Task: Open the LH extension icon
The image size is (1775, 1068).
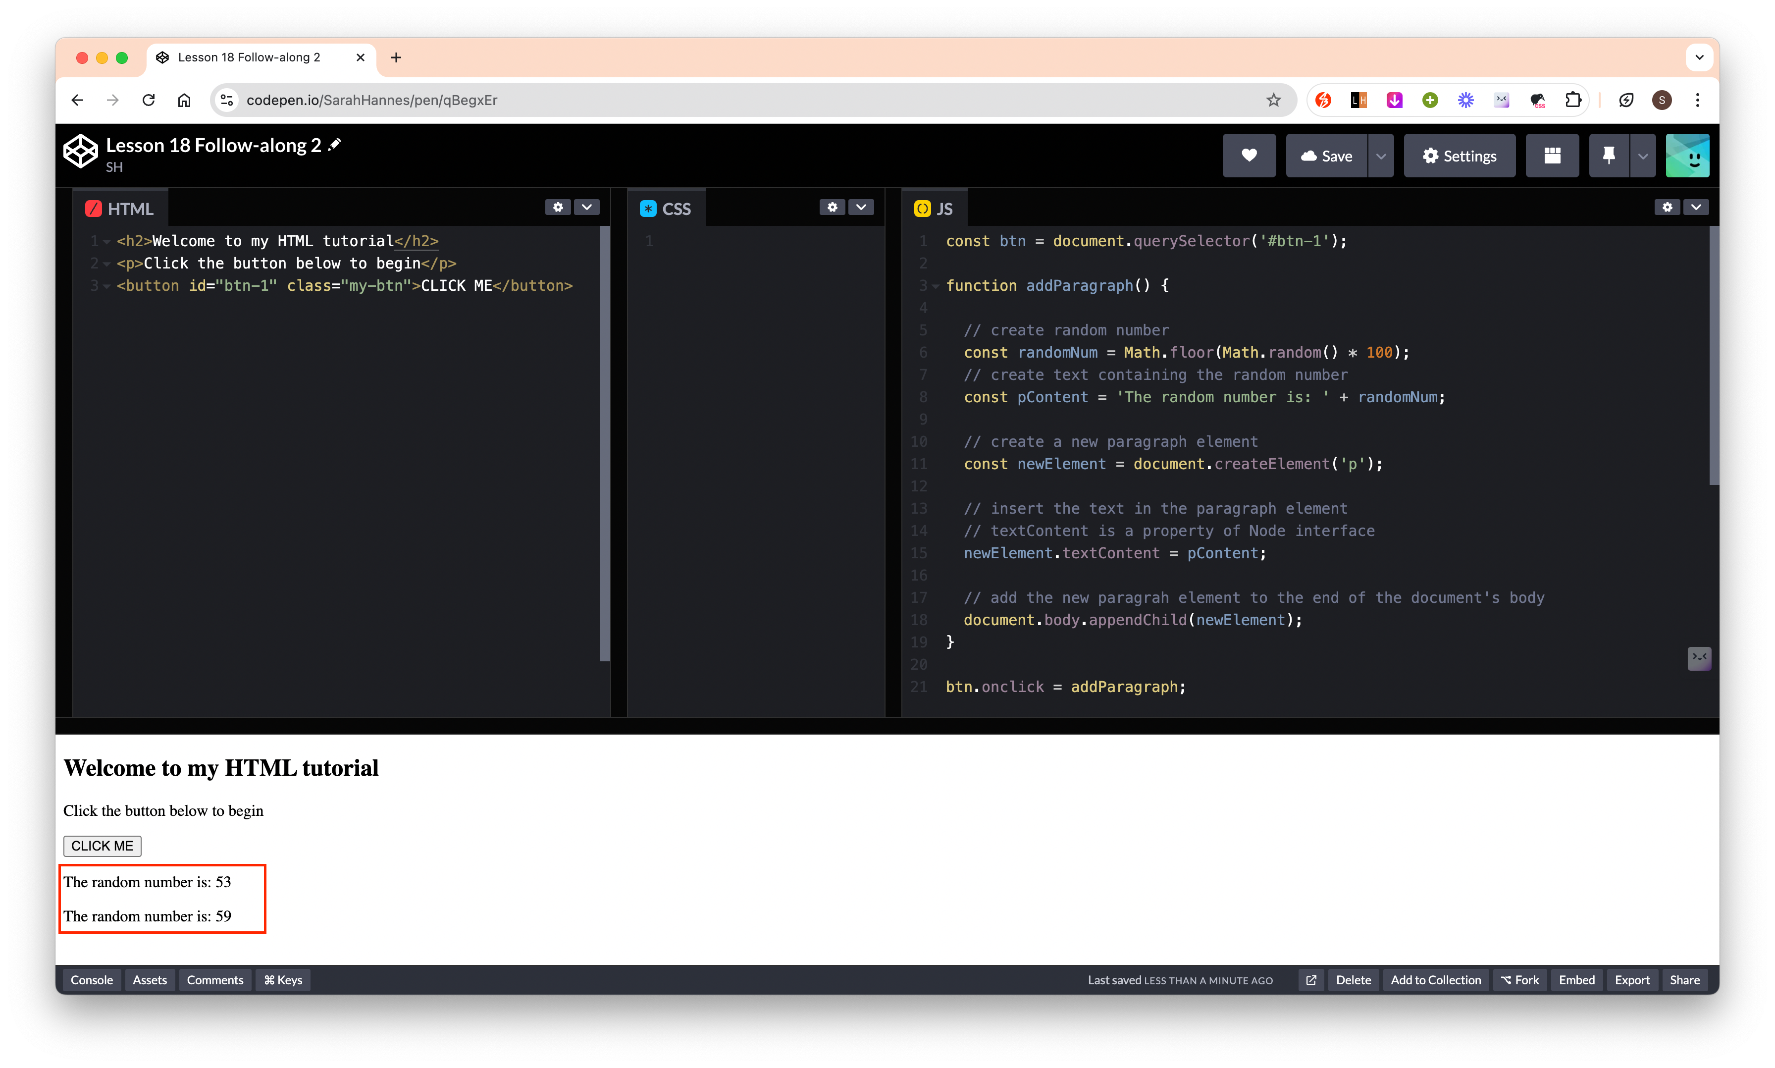Action: [1358, 100]
